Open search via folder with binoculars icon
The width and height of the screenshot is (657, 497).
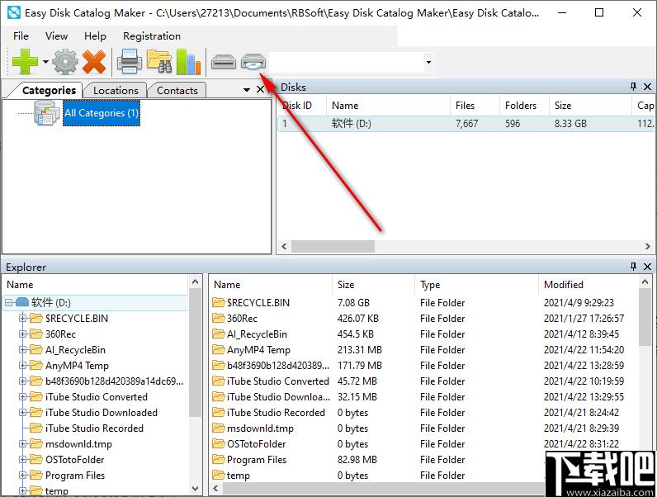pyautogui.click(x=159, y=62)
